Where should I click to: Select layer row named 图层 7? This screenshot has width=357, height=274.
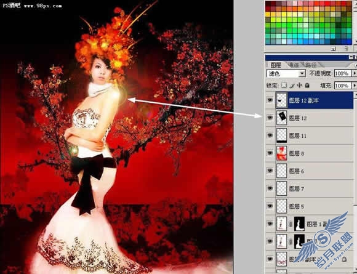310,188
